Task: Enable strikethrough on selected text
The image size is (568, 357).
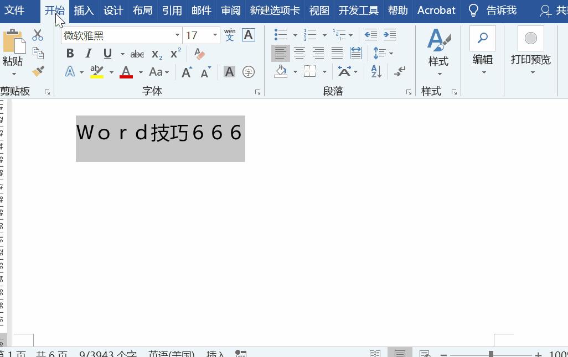Action: point(137,53)
